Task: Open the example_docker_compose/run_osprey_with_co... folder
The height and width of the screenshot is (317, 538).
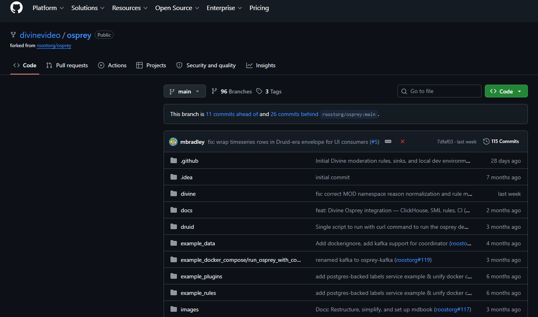Action: pyautogui.click(x=241, y=260)
